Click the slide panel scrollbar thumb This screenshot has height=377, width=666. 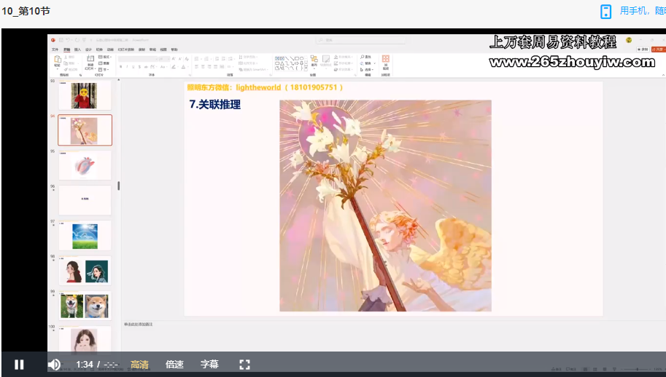tap(118, 186)
